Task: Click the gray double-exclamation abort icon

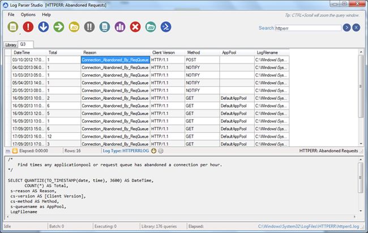Action: [89, 27]
